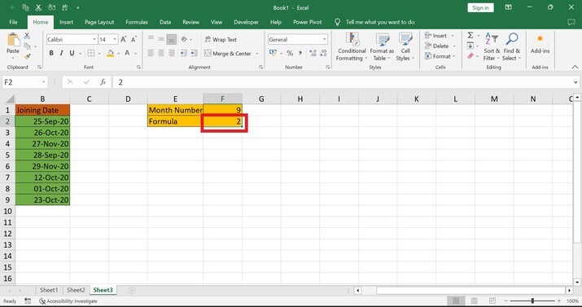Apply percent style to cell
This screenshot has width=582, height=307.
pyautogui.click(x=290, y=54)
